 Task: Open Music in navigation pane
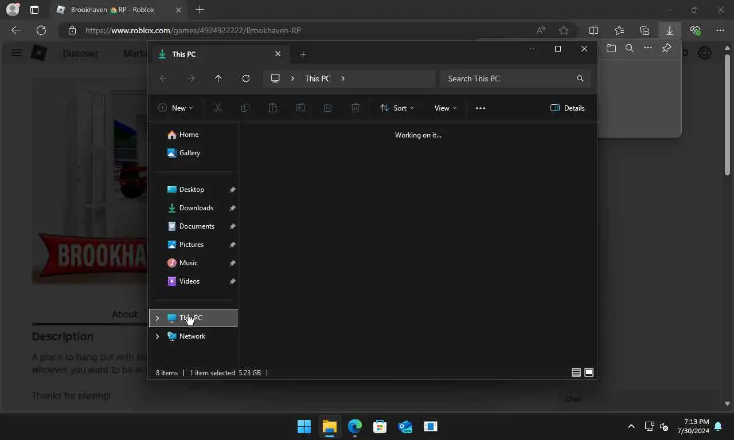tap(193, 263)
